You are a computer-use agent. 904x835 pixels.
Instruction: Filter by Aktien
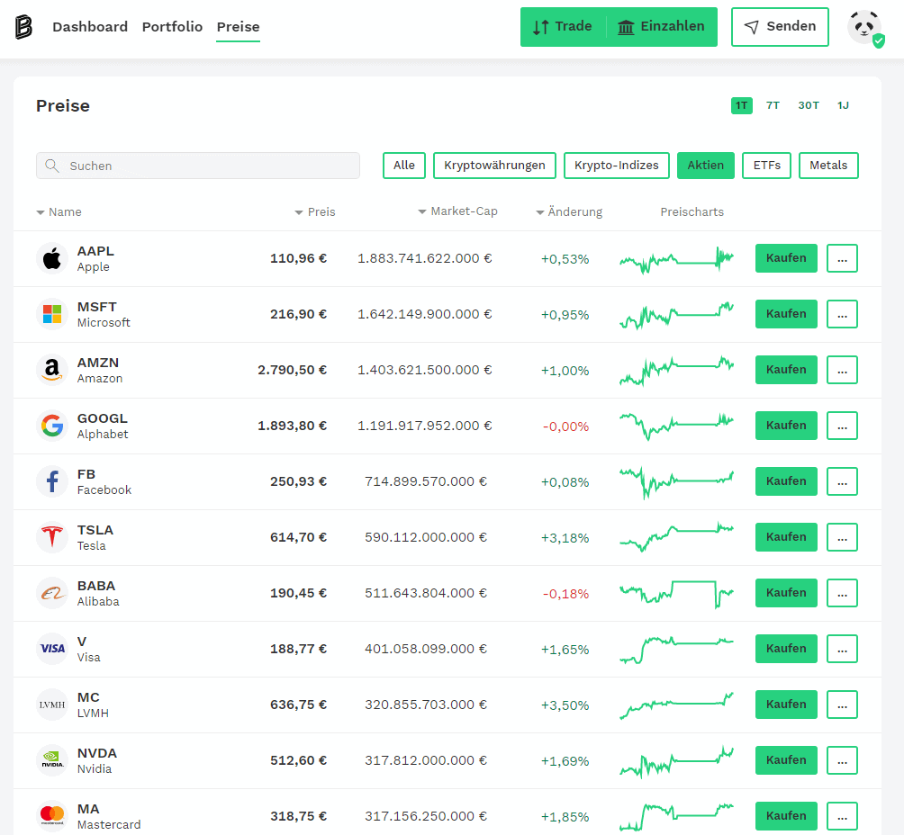pyautogui.click(x=706, y=166)
